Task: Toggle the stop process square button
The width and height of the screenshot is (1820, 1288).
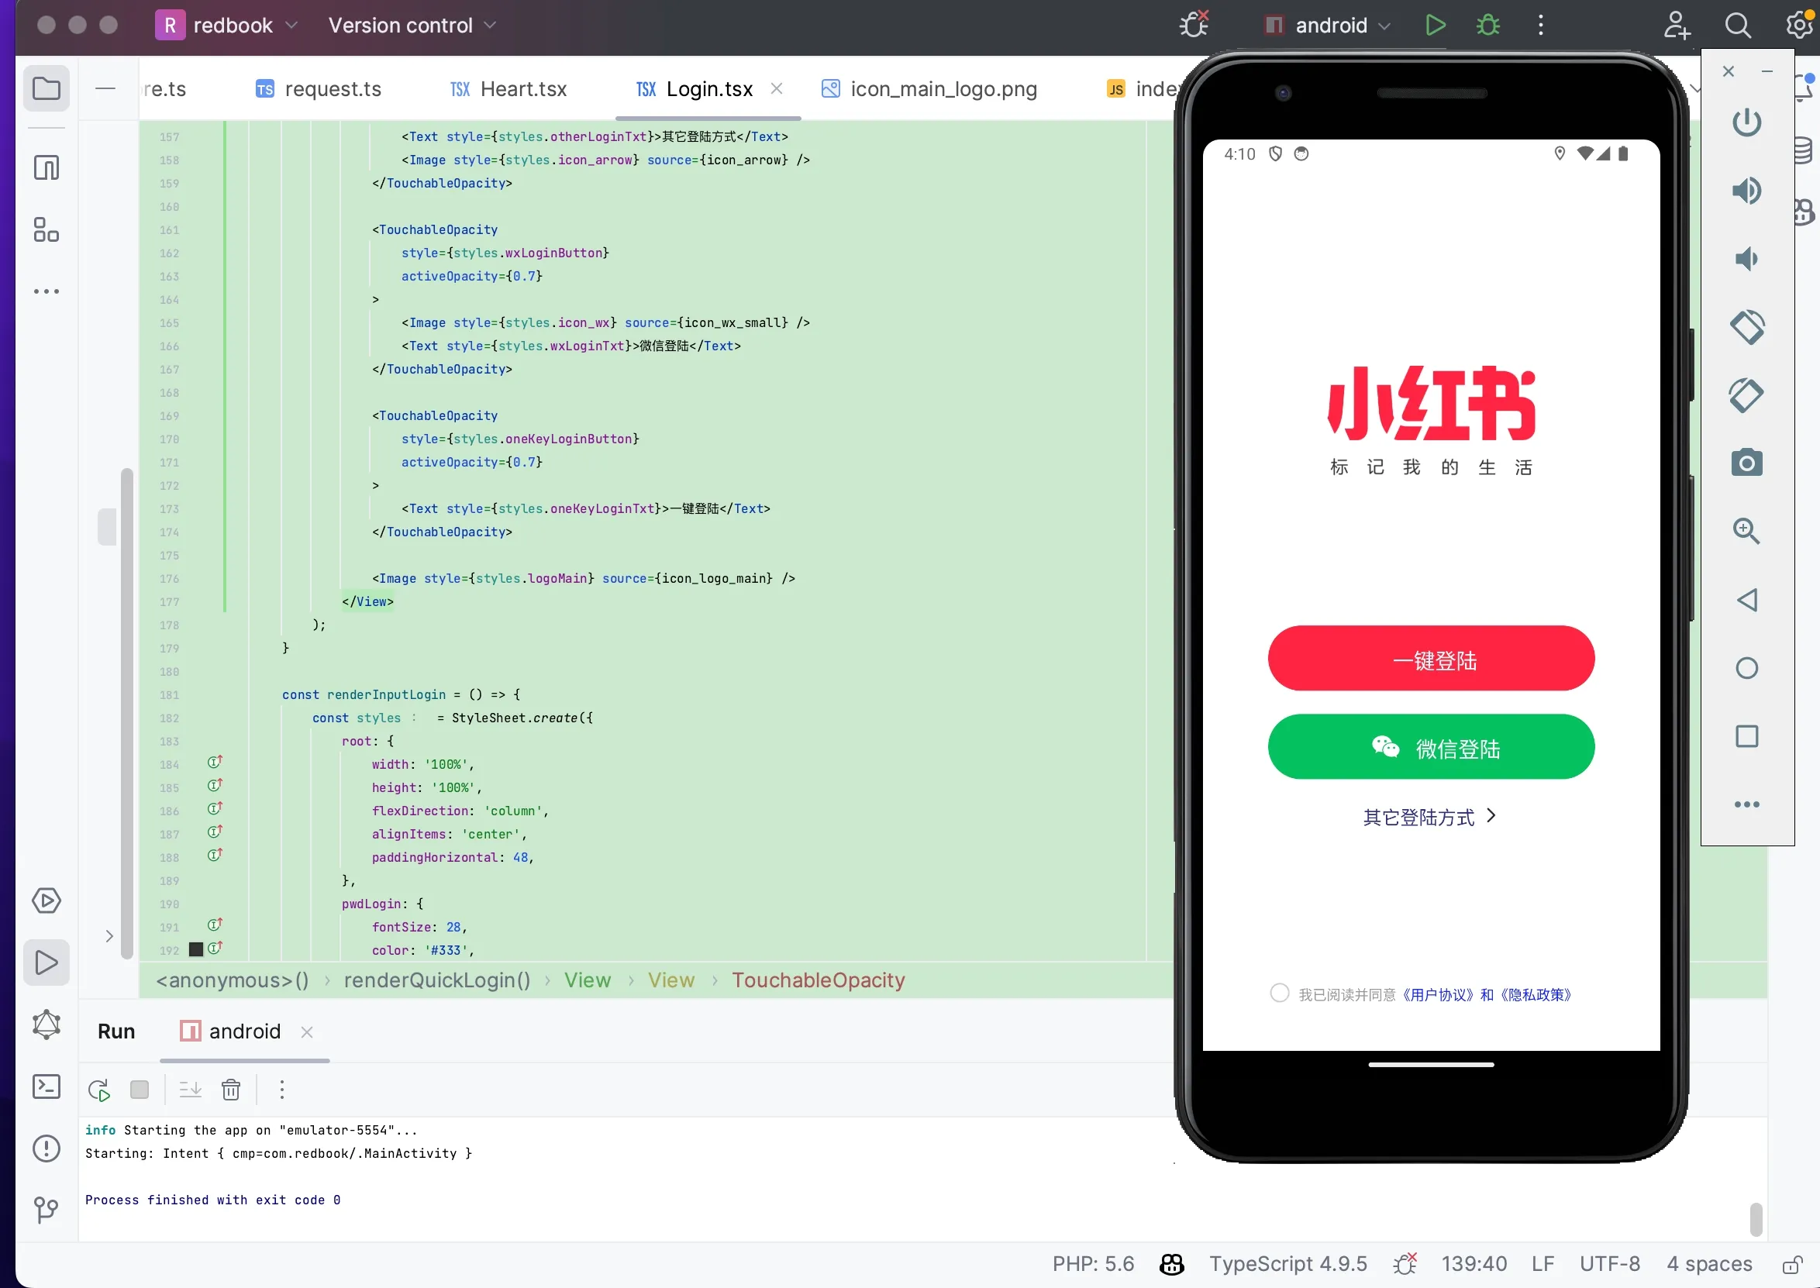Action: coord(140,1090)
